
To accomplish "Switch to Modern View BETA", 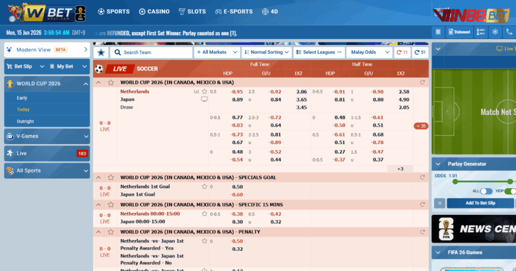I will point(47,50).
